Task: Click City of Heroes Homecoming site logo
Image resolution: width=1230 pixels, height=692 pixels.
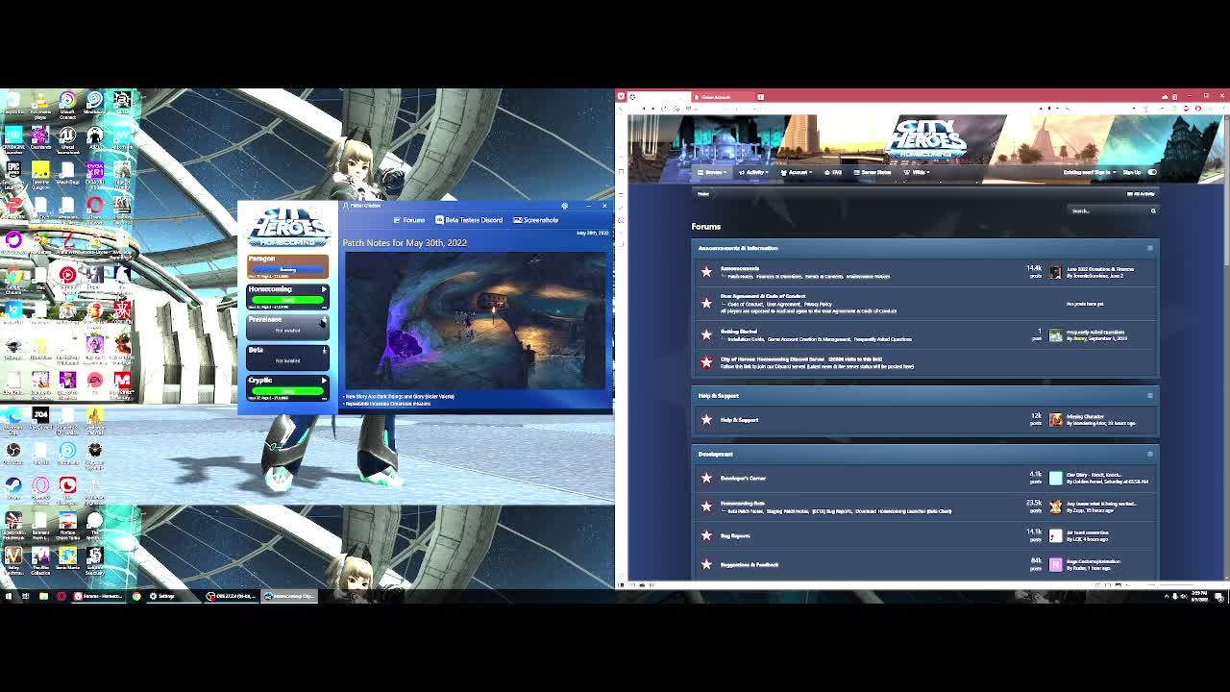Action: pyautogui.click(x=926, y=139)
